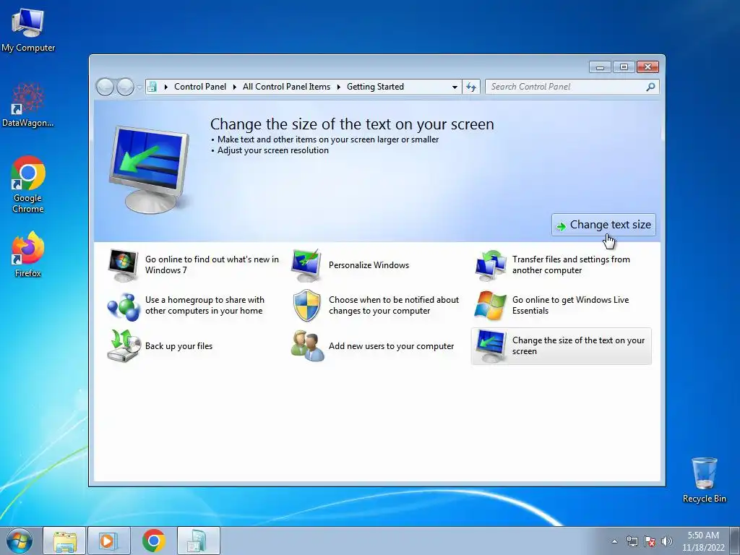Click the Personalize Windows icon
Image resolution: width=740 pixels, height=555 pixels.
click(x=306, y=264)
